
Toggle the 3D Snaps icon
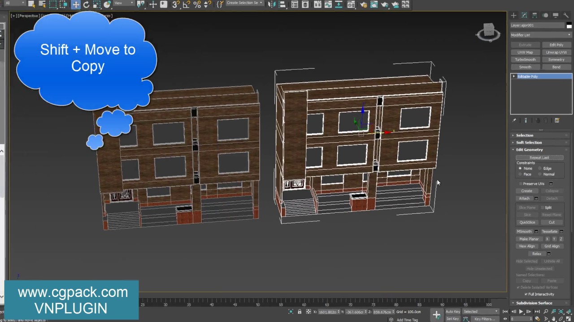(x=176, y=4)
